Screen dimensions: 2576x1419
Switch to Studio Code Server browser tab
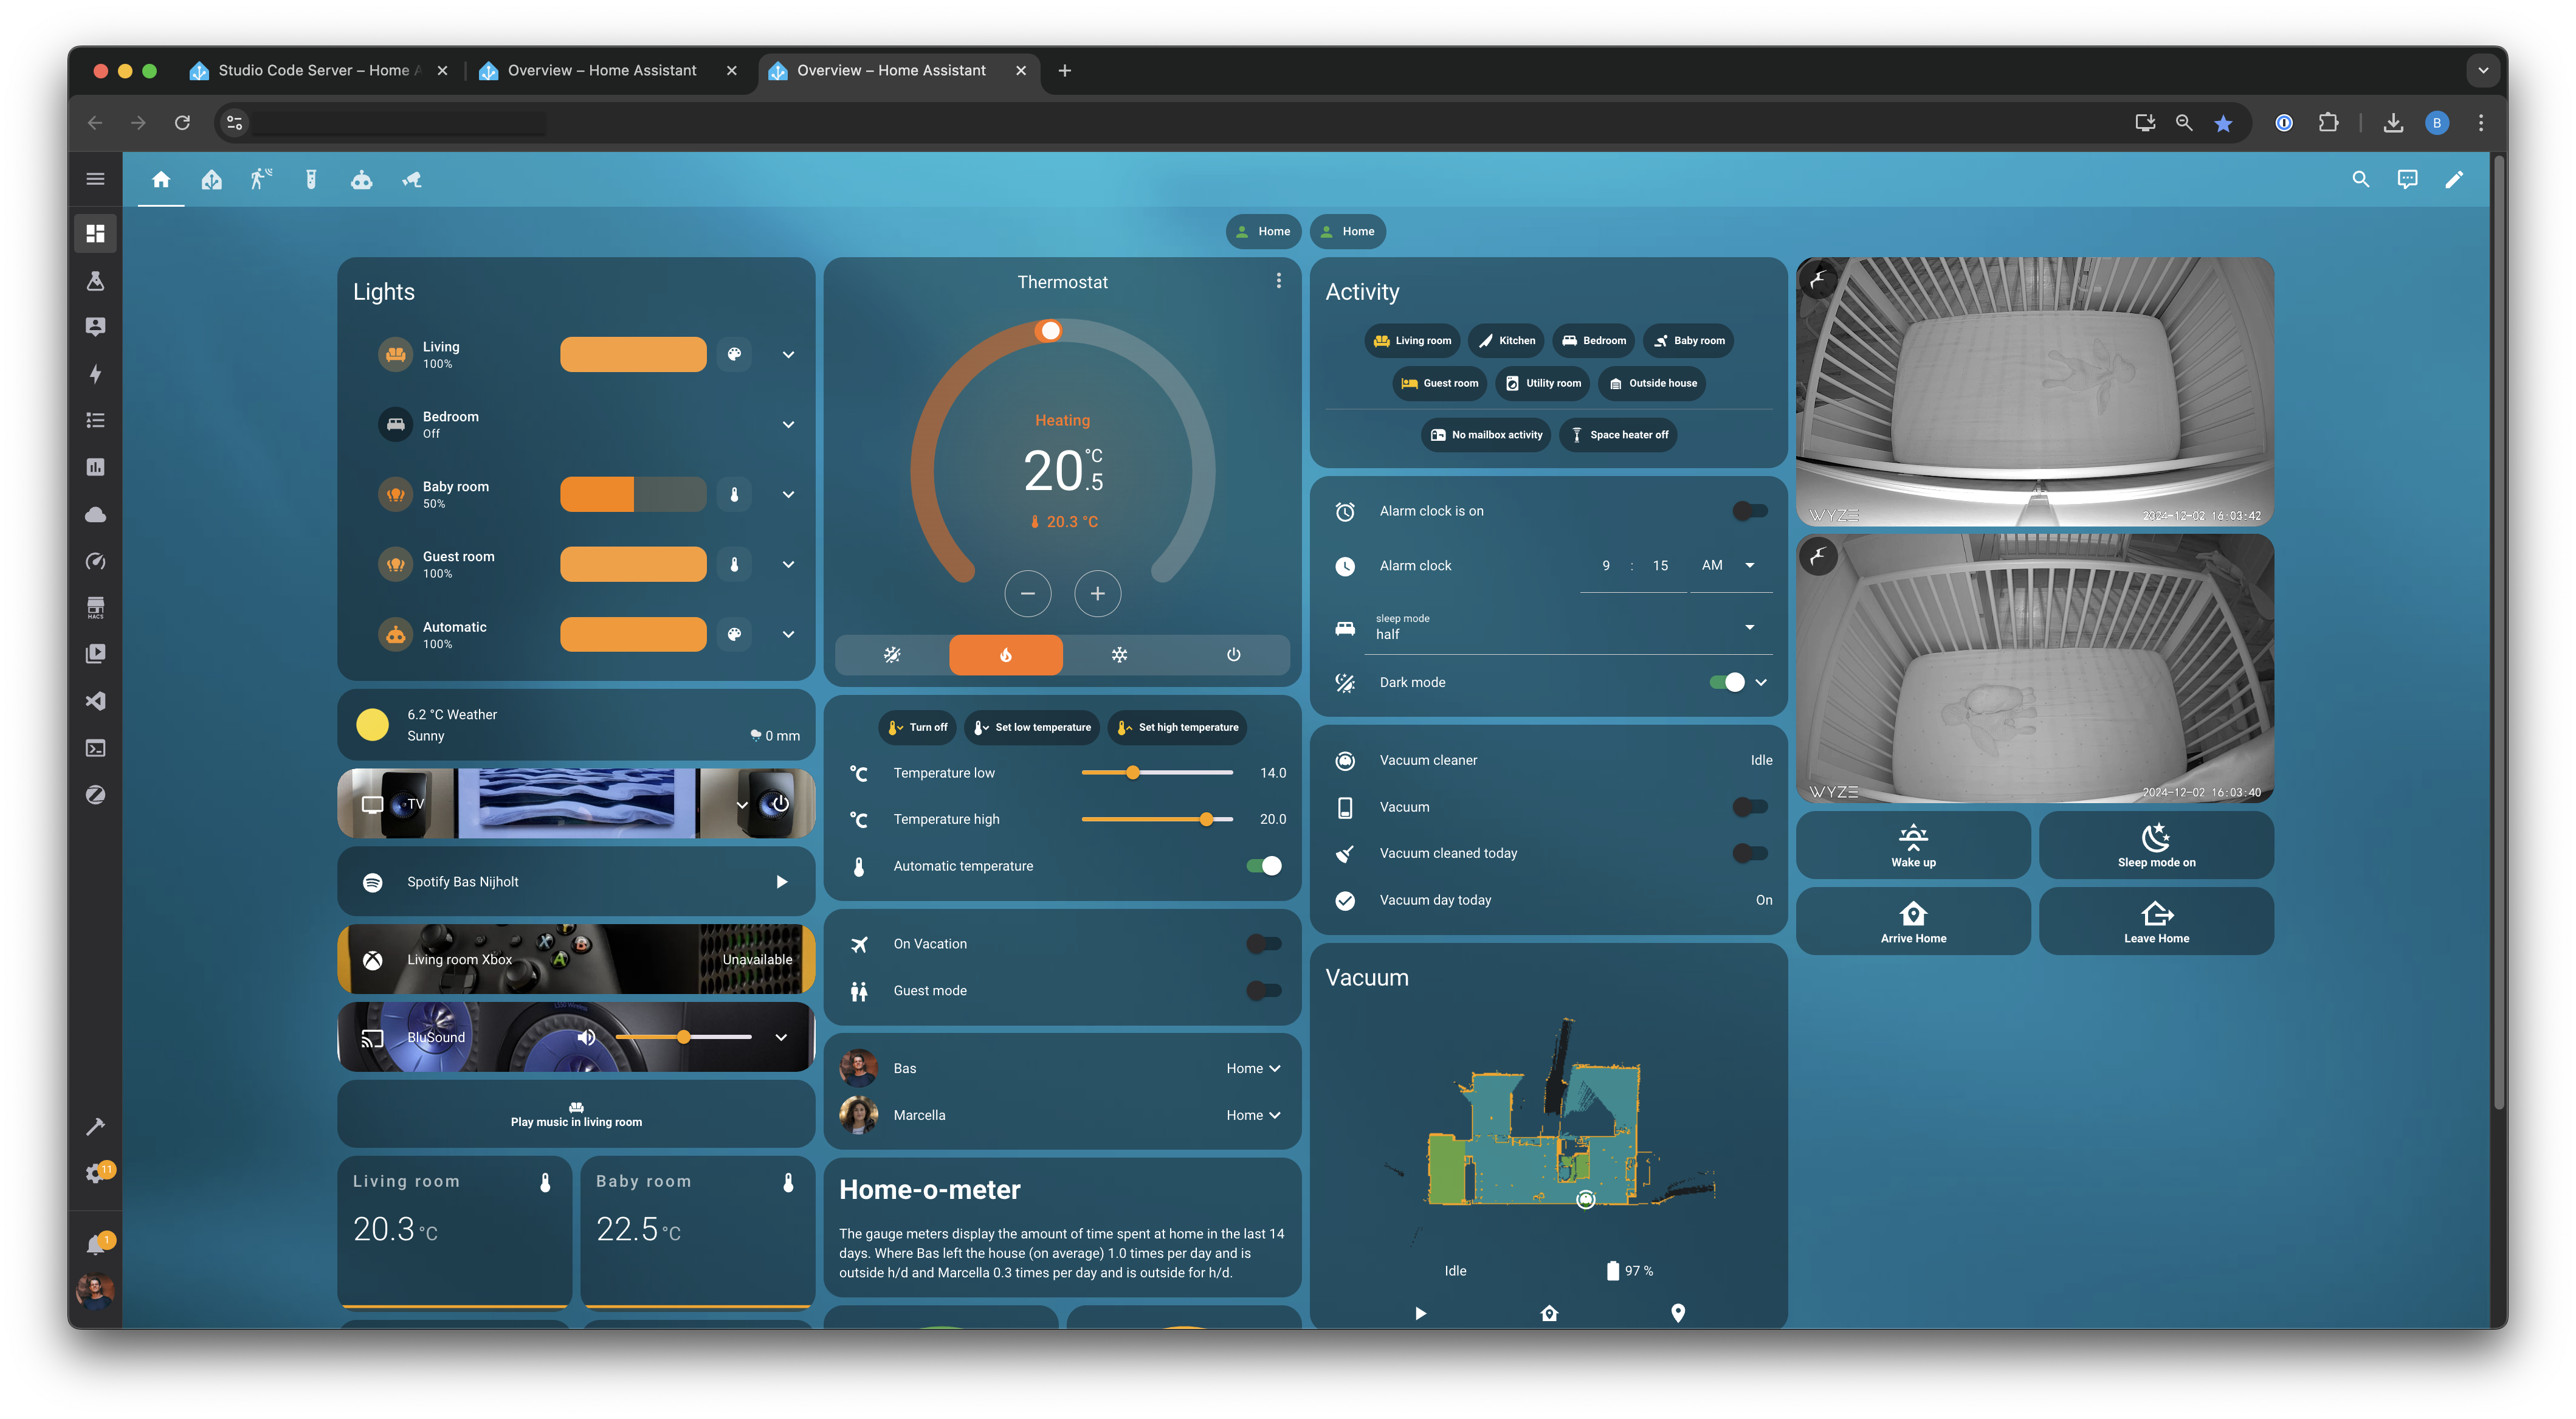point(314,70)
